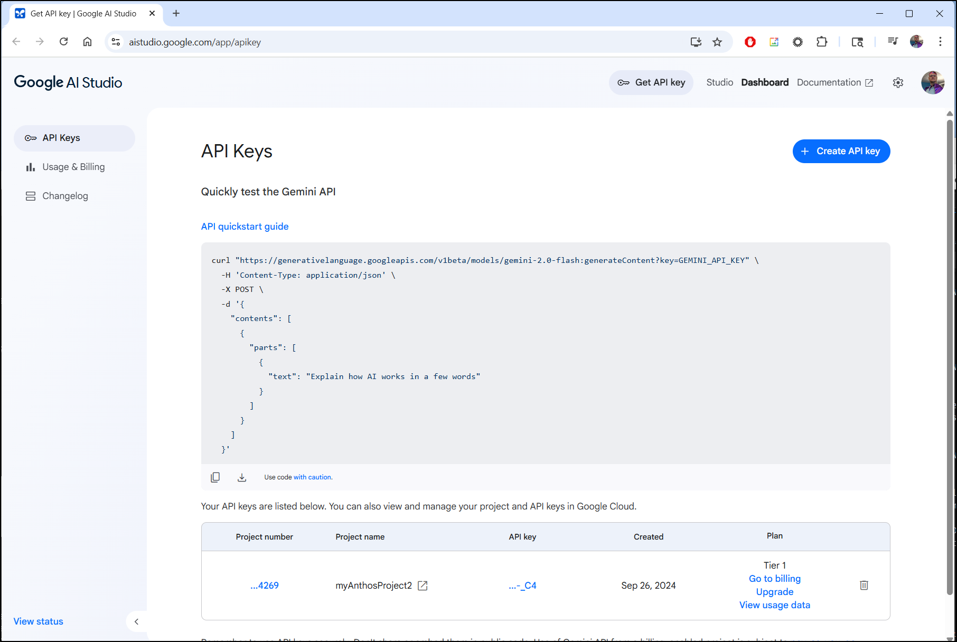957x642 pixels.
Task: Open a new browser tab
Action: 176,14
